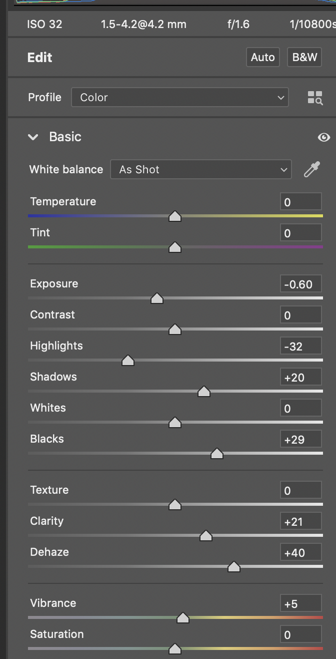Select the Exposure value field
Image resolution: width=336 pixels, height=659 pixels.
tap(300, 284)
